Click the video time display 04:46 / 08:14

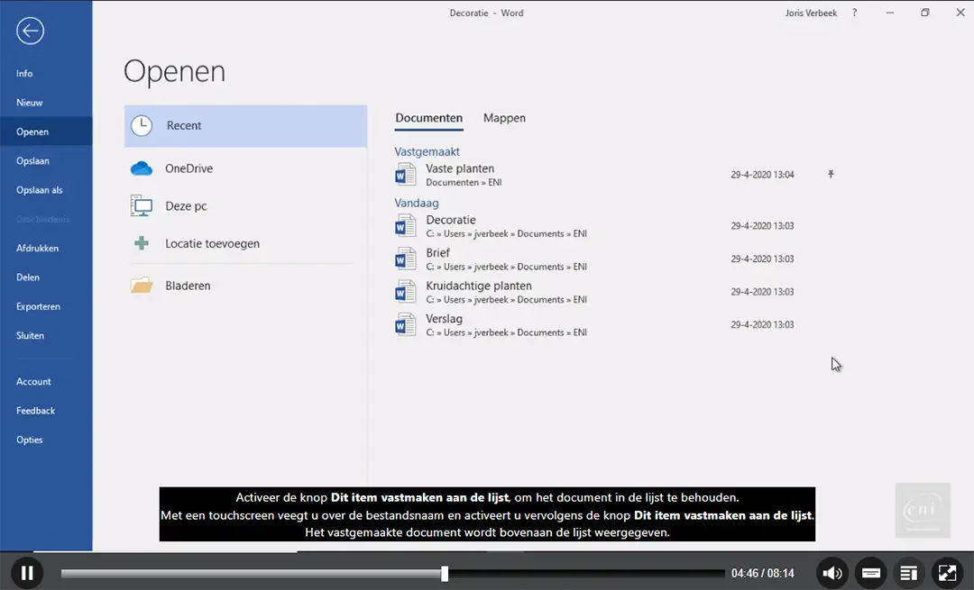pyautogui.click(x=762, y=573)
